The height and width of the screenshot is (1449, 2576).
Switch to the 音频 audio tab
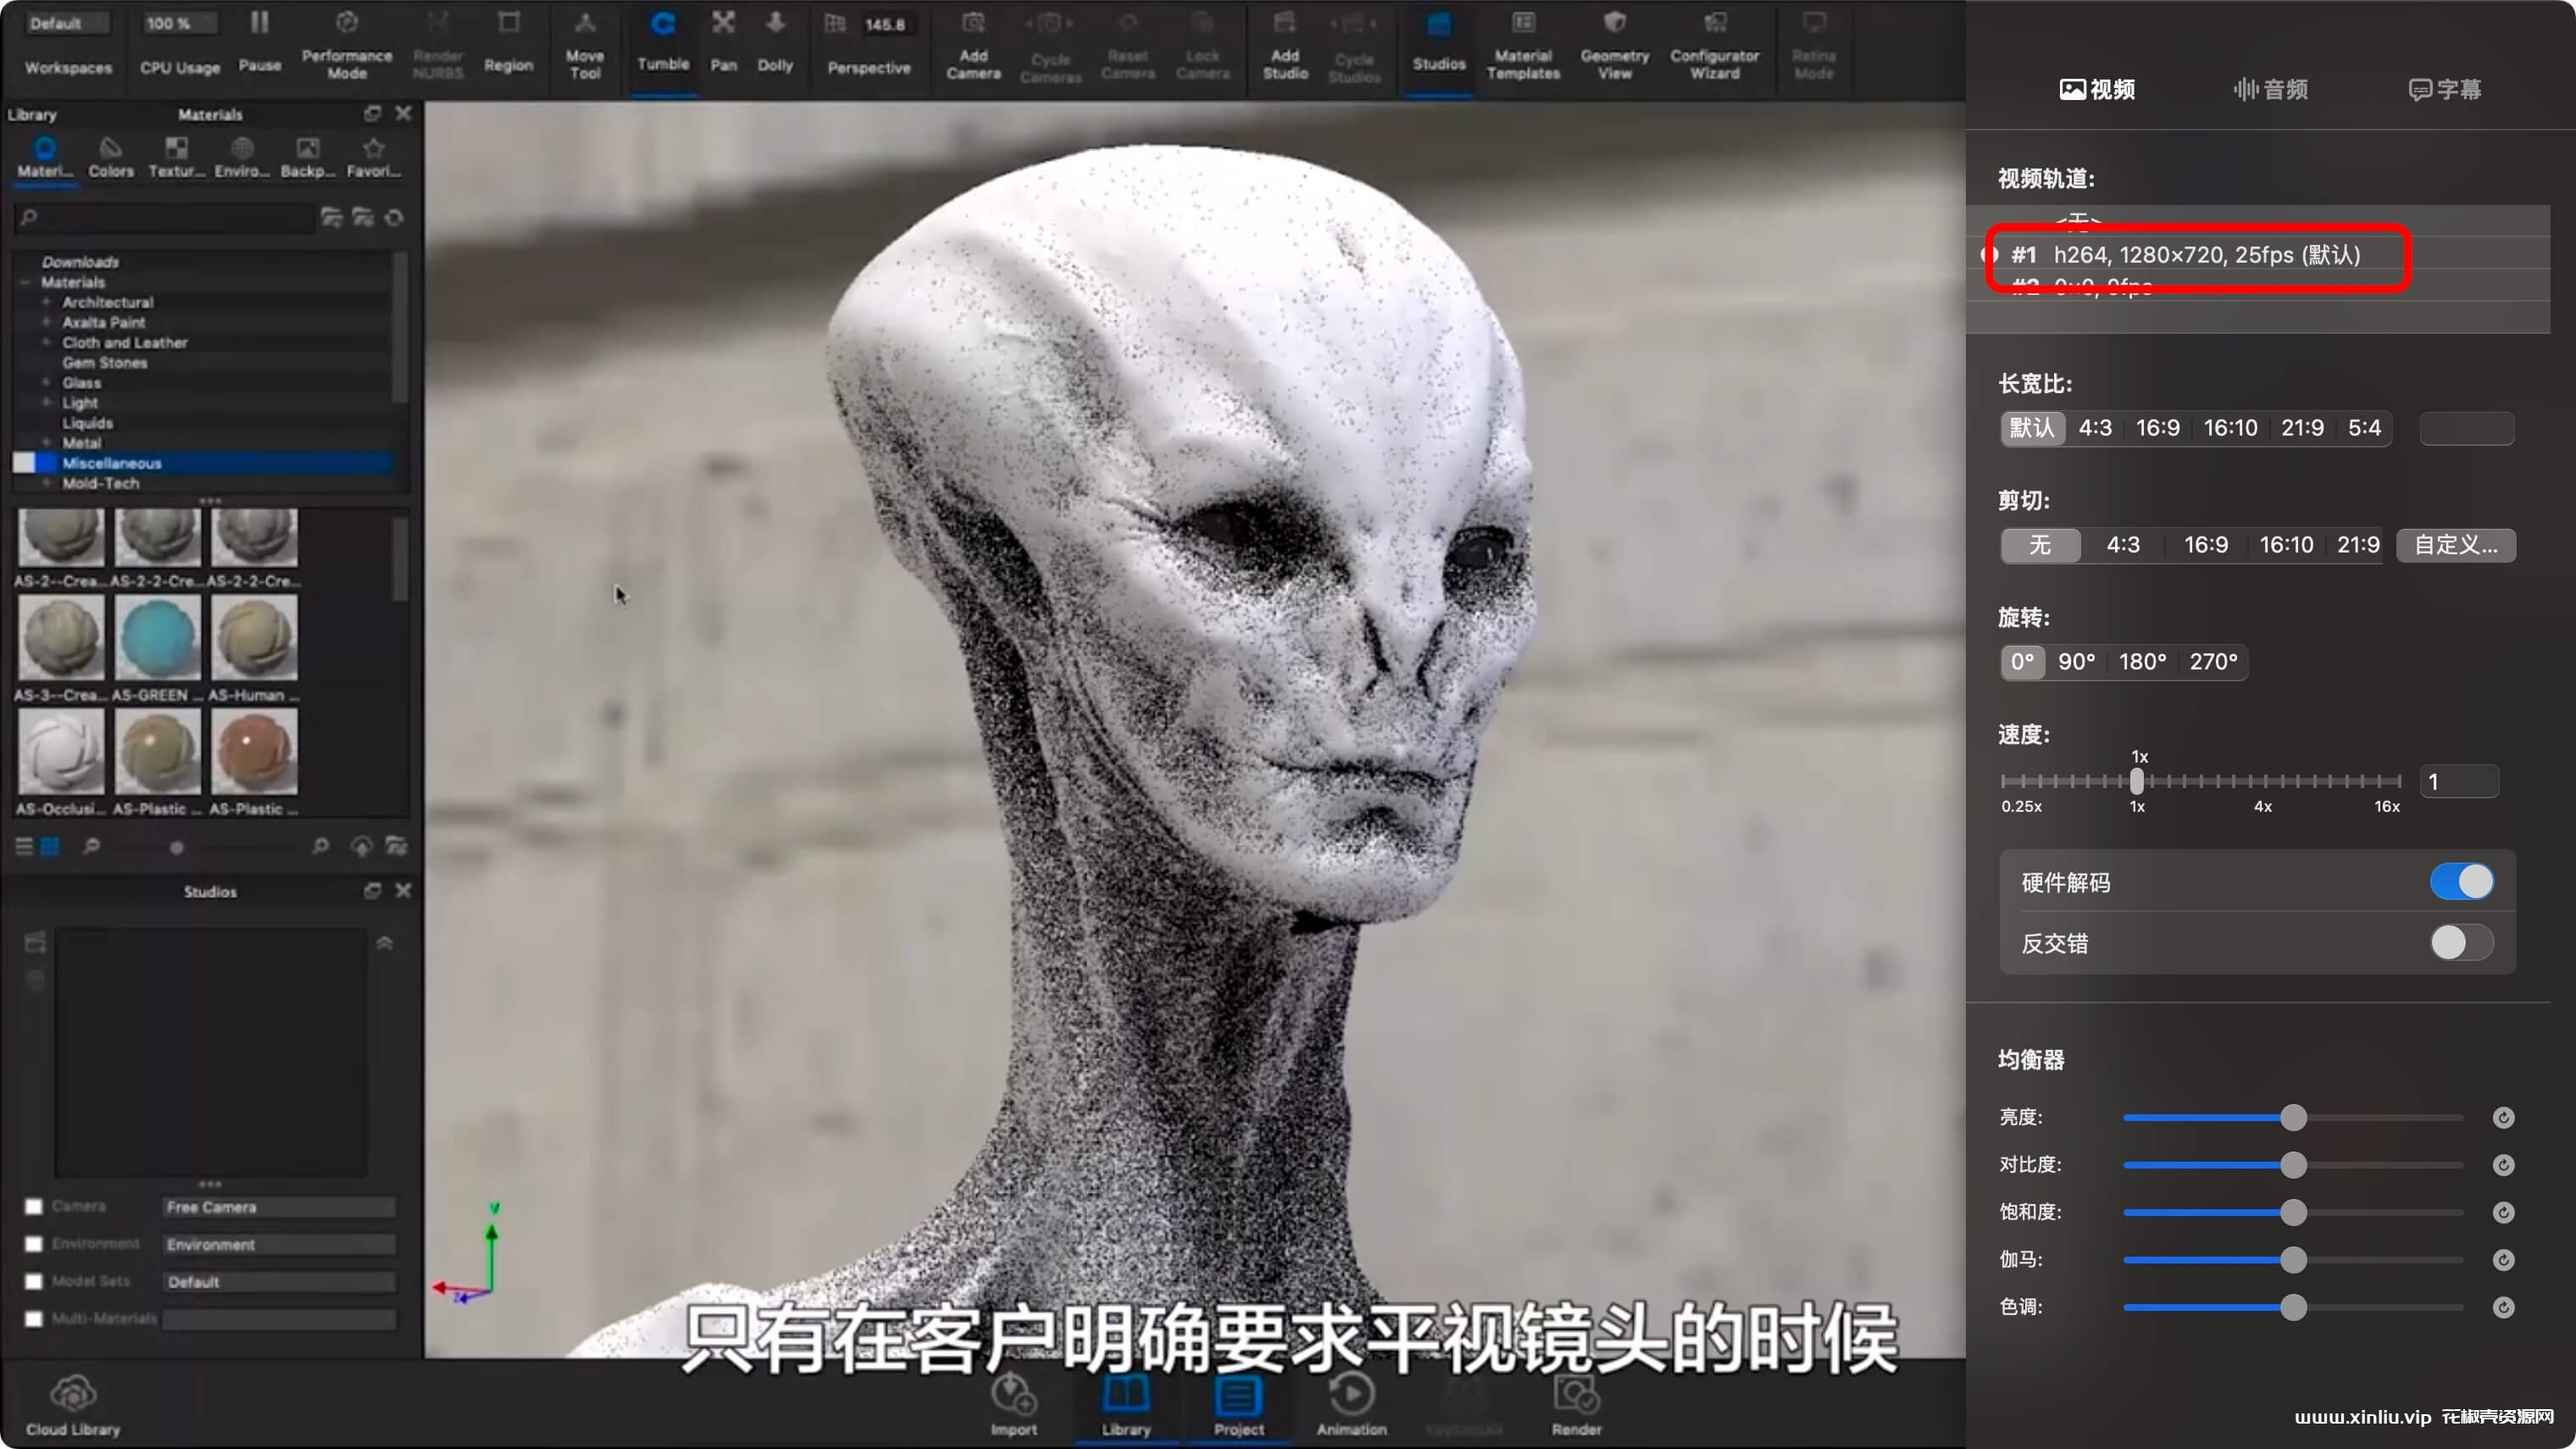coord(2270,90)
